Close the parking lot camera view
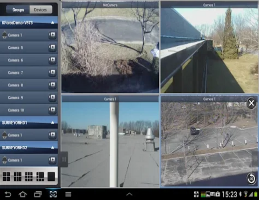259x200 pixels. (251, 103)
